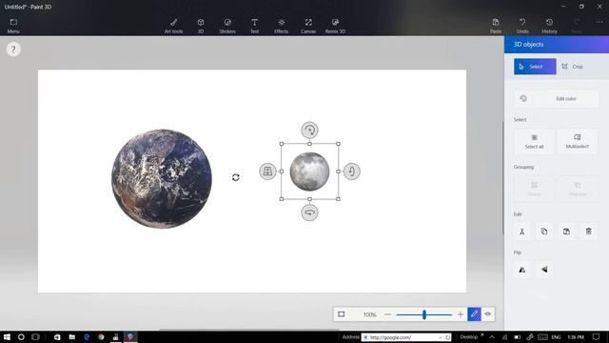Open the Canvas tab
This screenshot has height=343, width=609.
click(x=308, y=26)
